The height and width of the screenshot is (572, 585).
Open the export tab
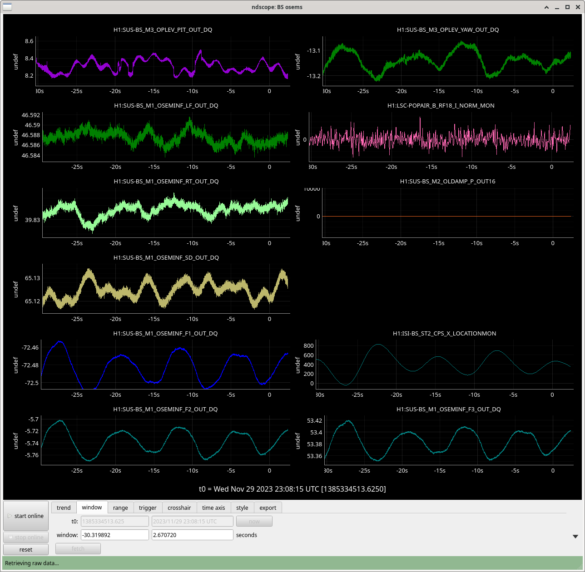pos(268,508)
